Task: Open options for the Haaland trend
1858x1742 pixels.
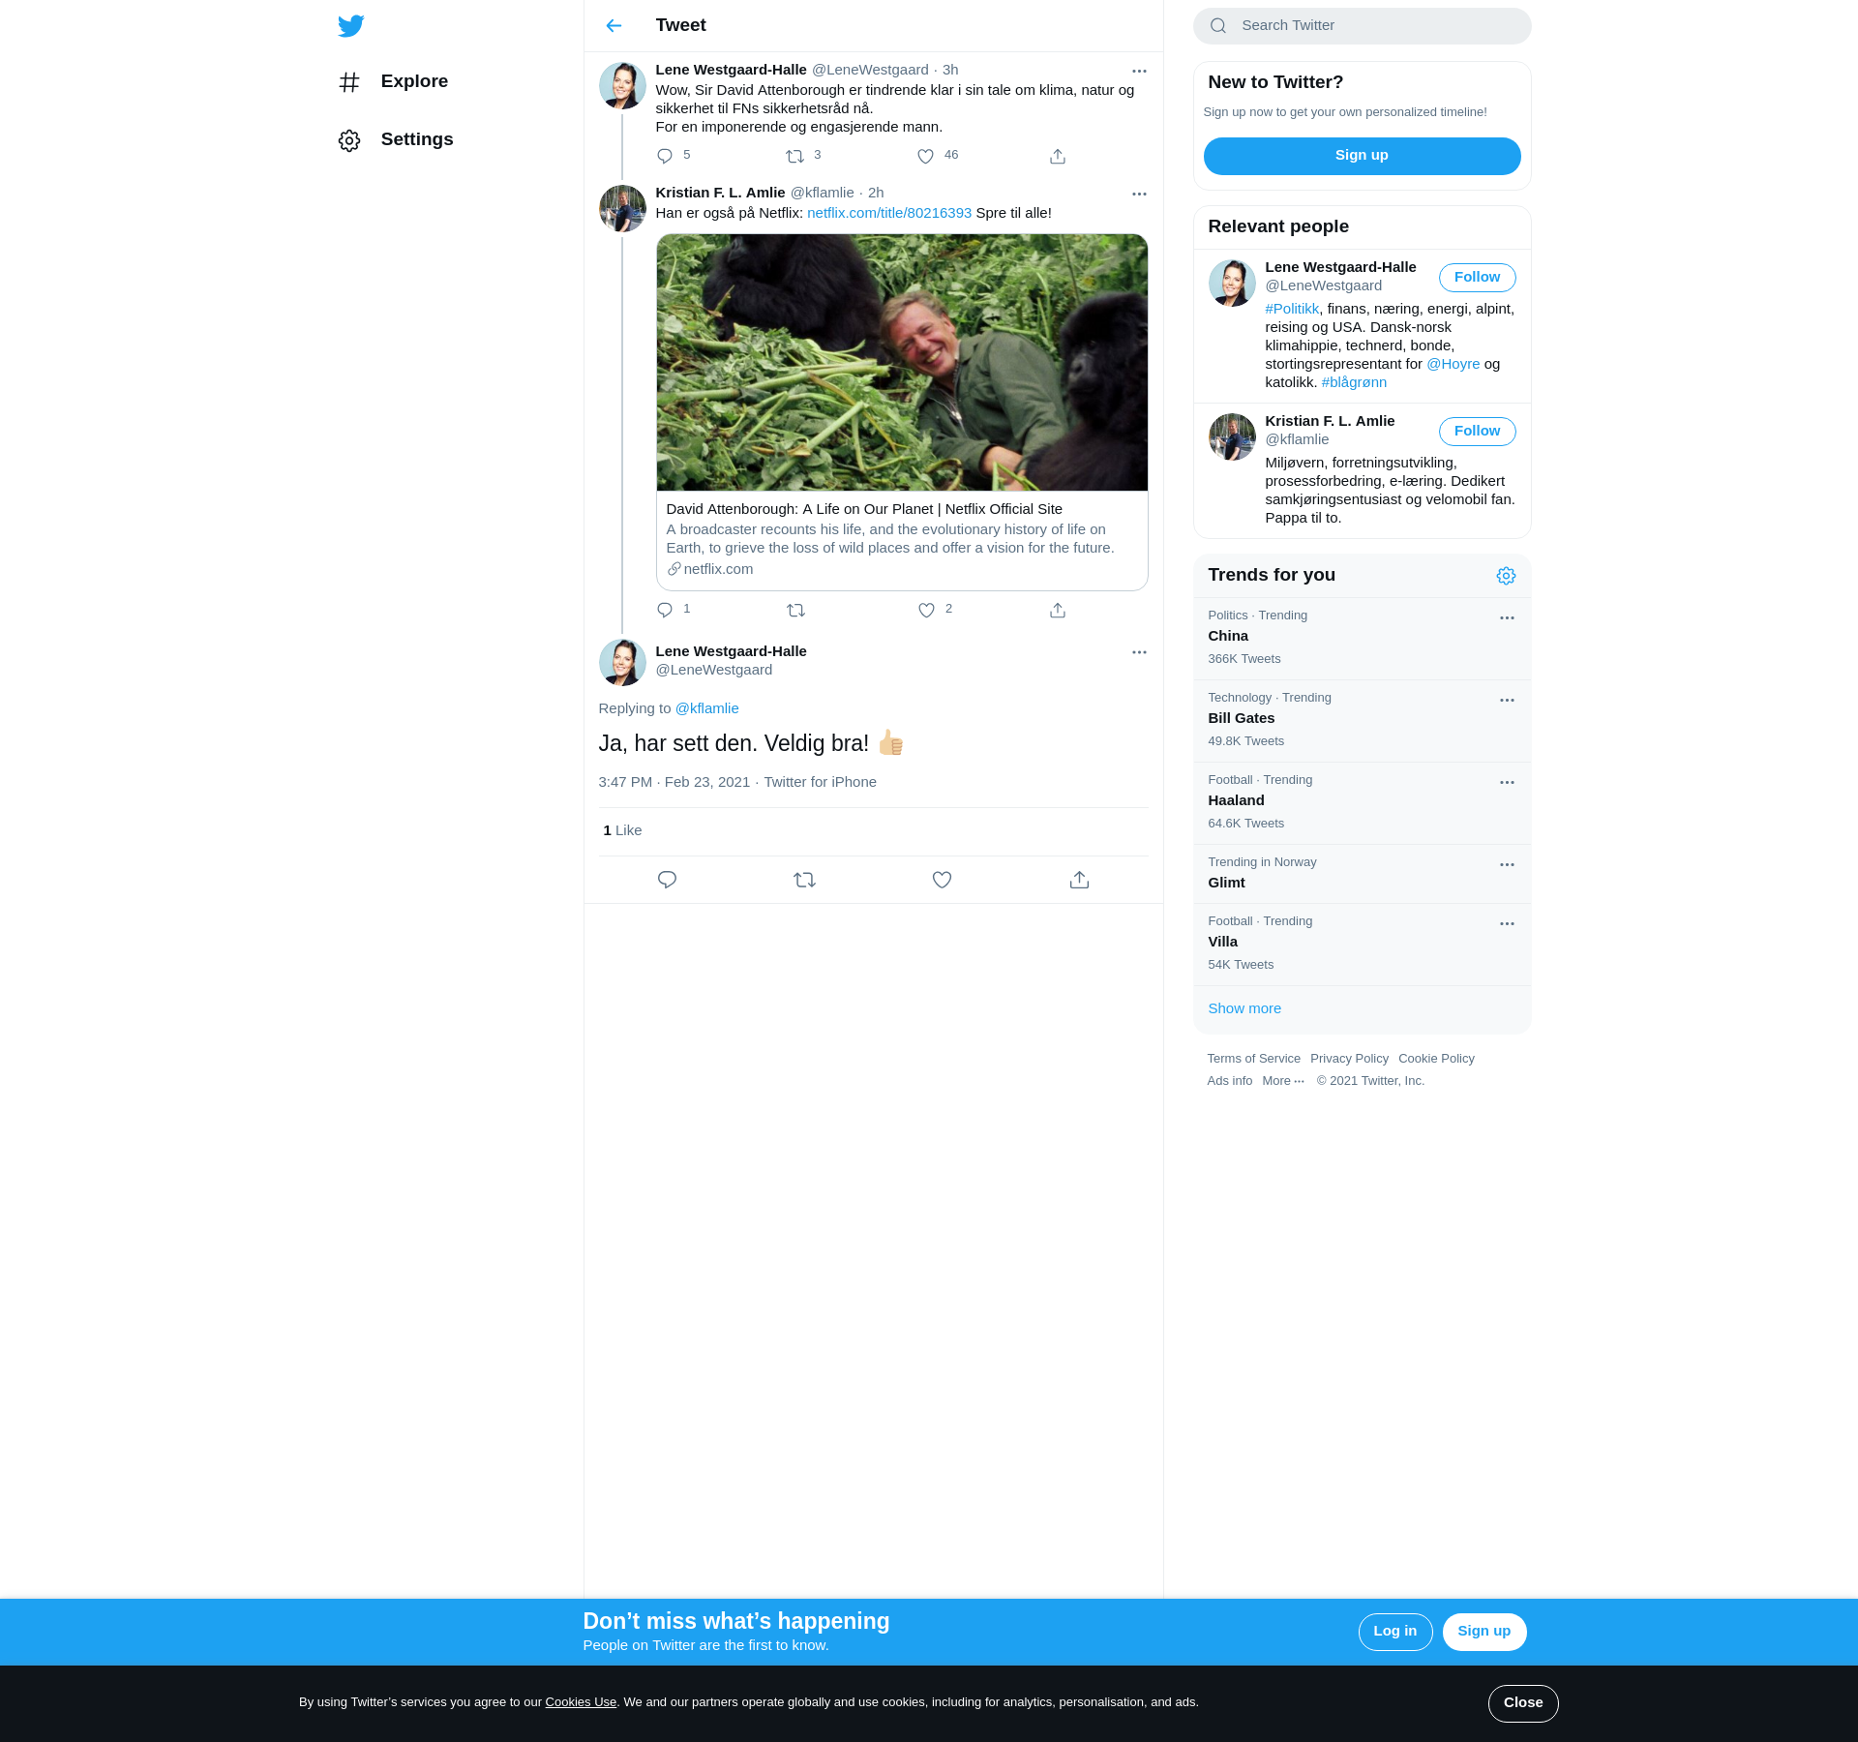Action: [1507, 783]
